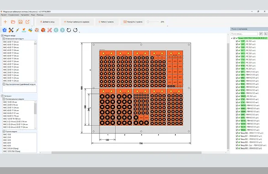Select МКС 10/0 (10x120ряд) blind module

(x=11, y=151)
